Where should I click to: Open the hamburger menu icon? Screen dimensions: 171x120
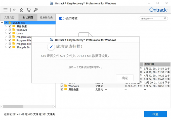coord(6,10)
